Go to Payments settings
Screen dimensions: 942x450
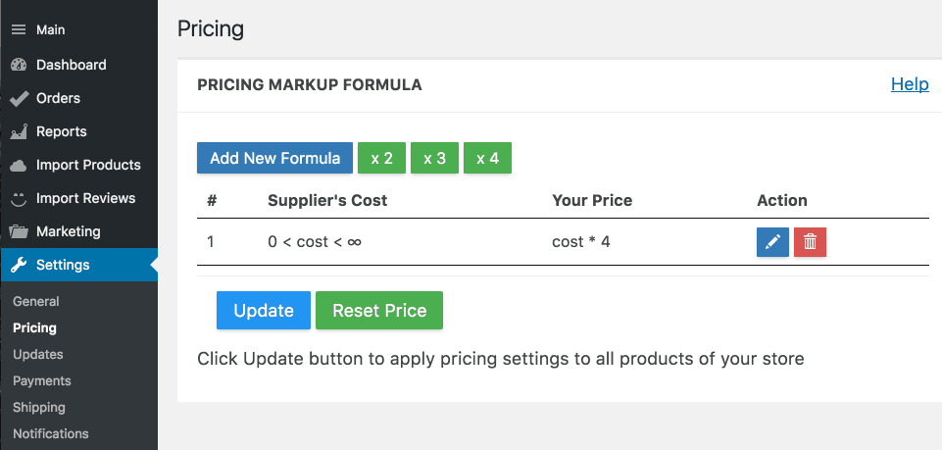pyautogui.click(x=42, y=381)
